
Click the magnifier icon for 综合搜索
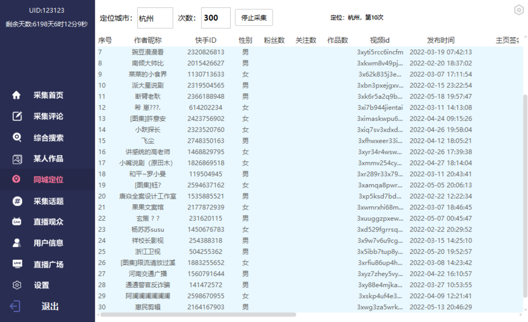point(17,137)
